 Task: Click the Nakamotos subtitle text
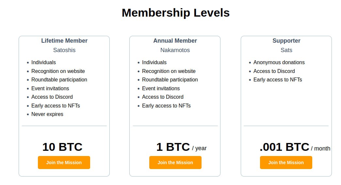point(175,50)
